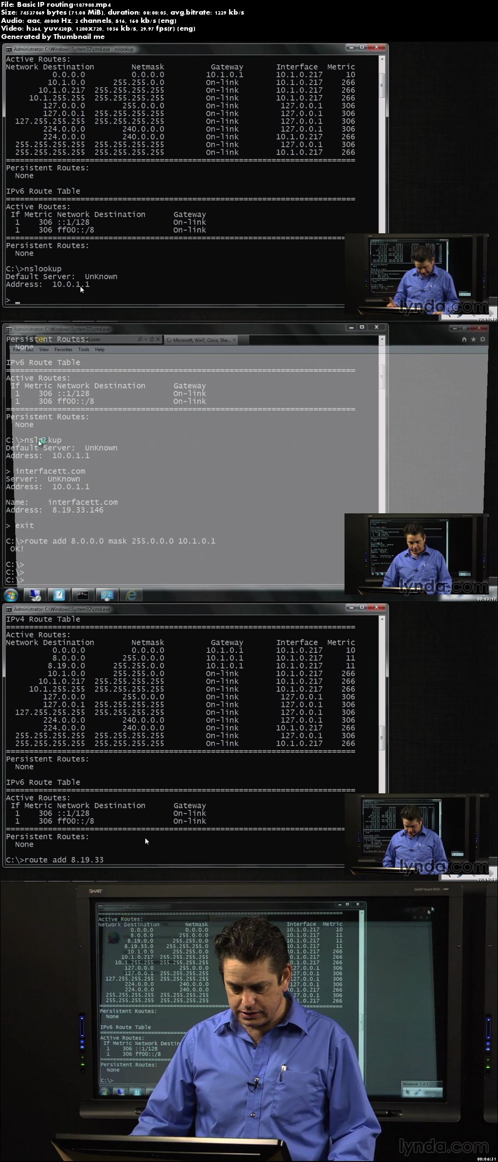The height and width of the screenshot is (1162, 498).
Task: Click the 'OK!' response text
Action: coord(17,549)
